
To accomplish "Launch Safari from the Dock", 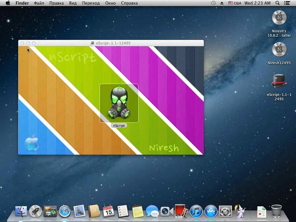I will 64,211.
